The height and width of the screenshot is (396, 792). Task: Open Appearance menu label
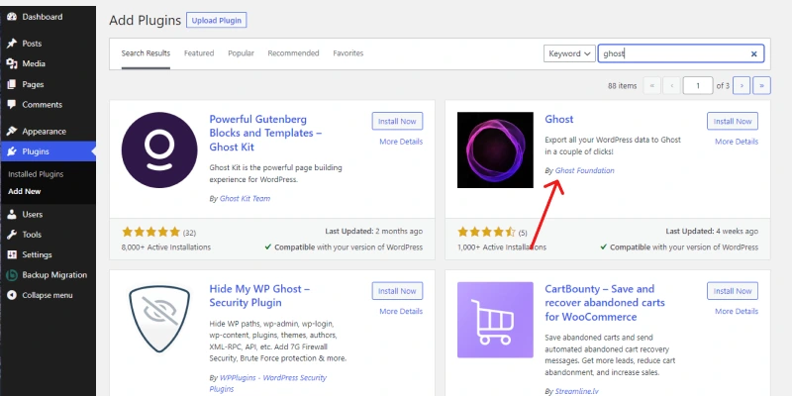44,132
